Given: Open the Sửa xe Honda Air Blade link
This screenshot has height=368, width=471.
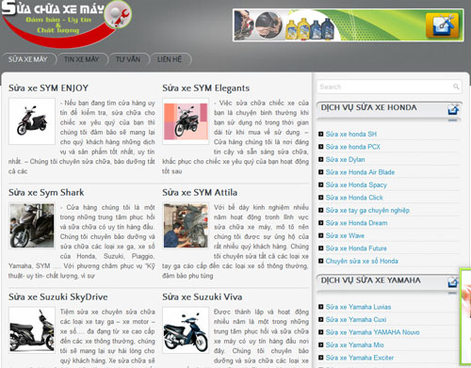Looking at the screenshot, I should 360,172.
